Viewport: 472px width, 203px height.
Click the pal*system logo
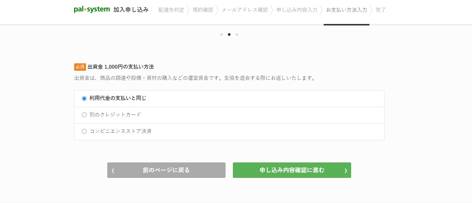(x=92, y=10)
